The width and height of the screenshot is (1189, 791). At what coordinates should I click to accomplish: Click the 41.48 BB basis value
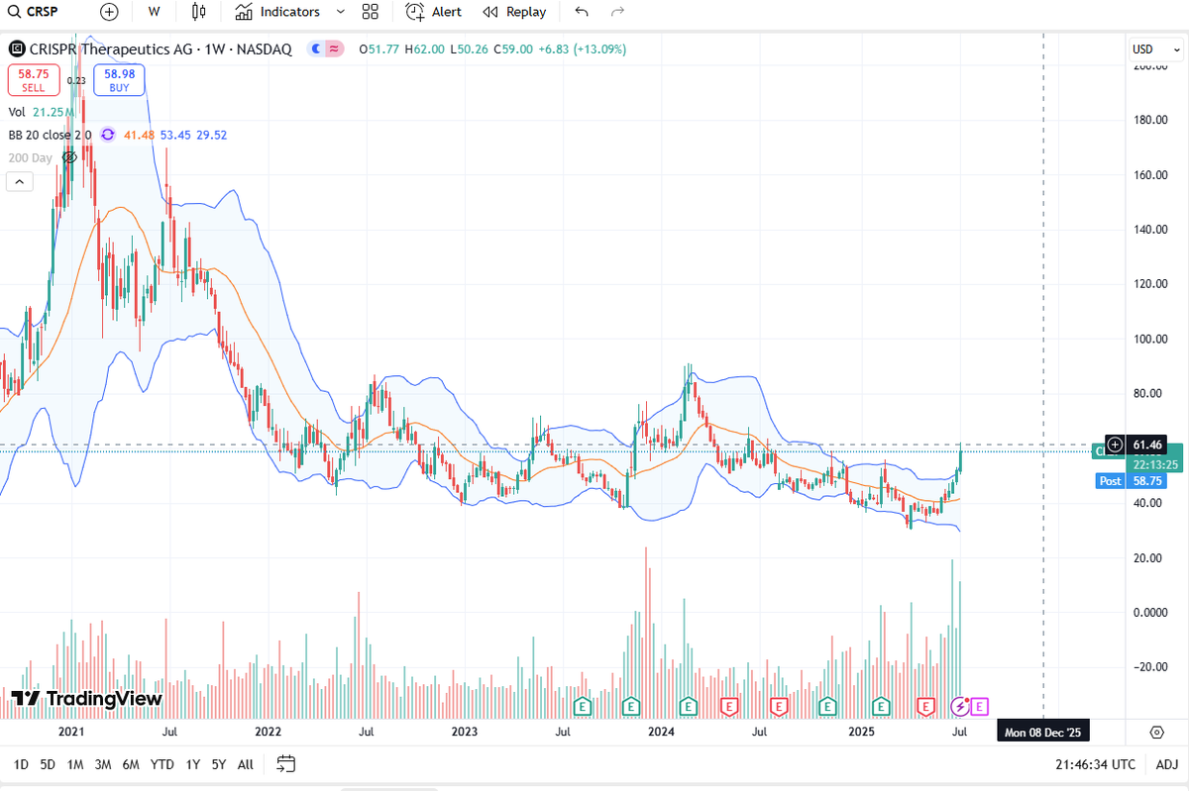point(139,135)
